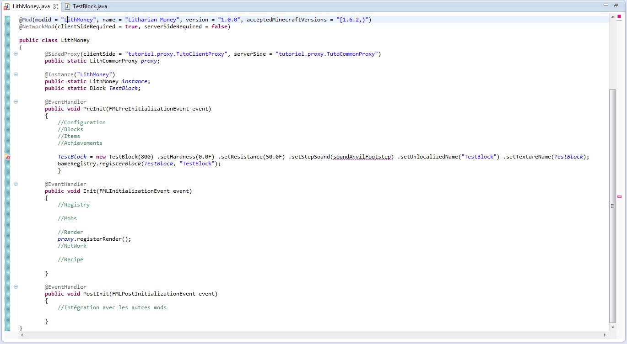This screenshot has width=627, height=344.
Task: Click the horizontal scrollbar right arrow
Action: pyautogui.click(x=605, y=335)
